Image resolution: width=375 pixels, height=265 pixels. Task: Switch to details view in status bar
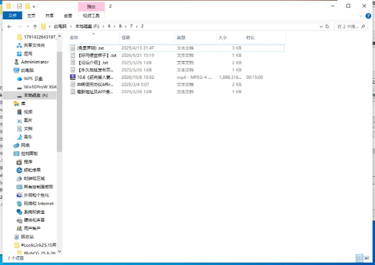(359, 258)
